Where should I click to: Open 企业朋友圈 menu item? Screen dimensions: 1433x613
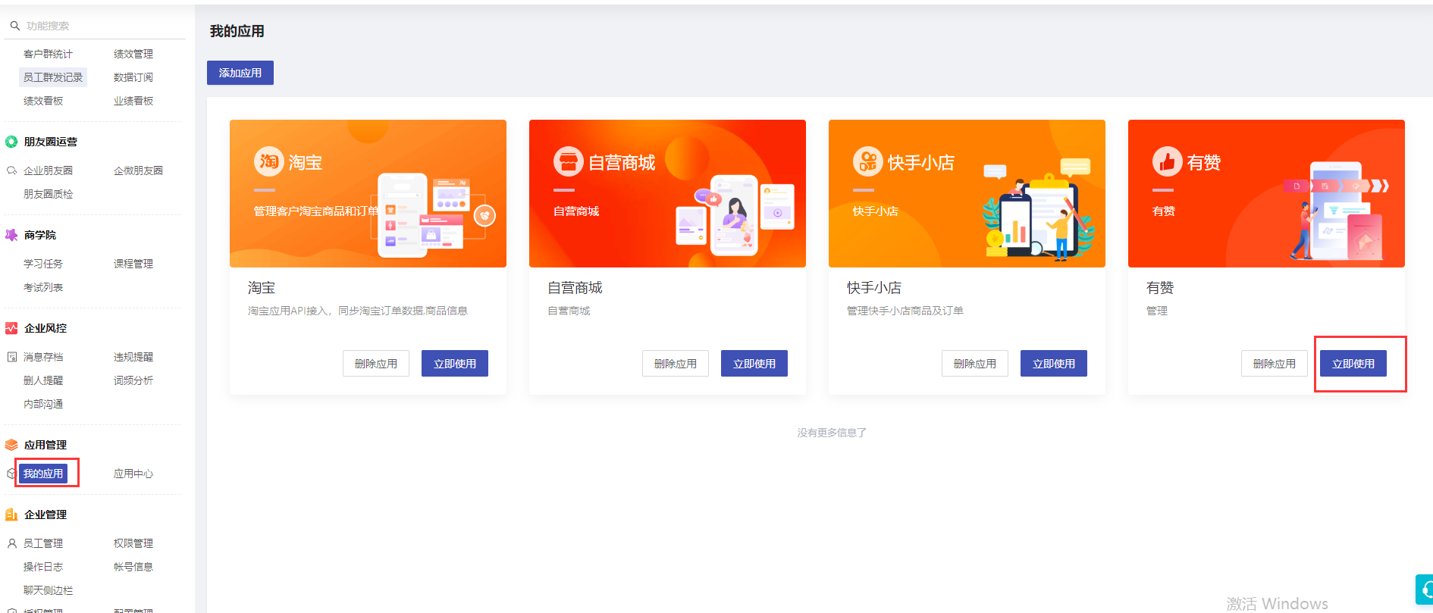tap(48, 170)
